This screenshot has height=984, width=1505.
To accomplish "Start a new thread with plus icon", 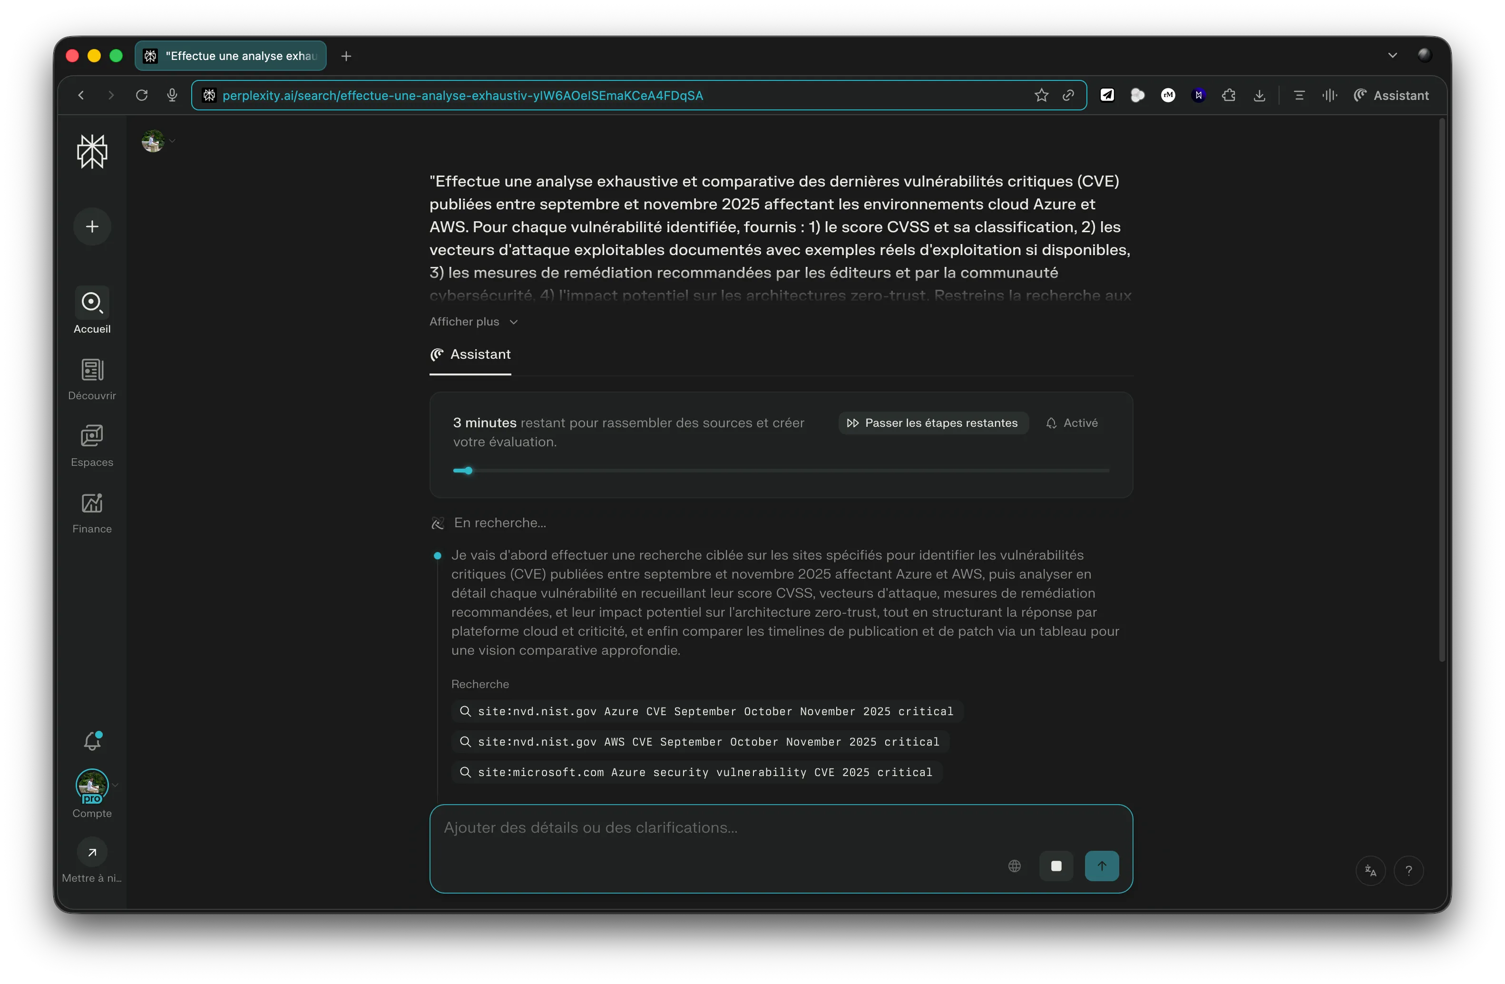I will [x=92, y=226].
